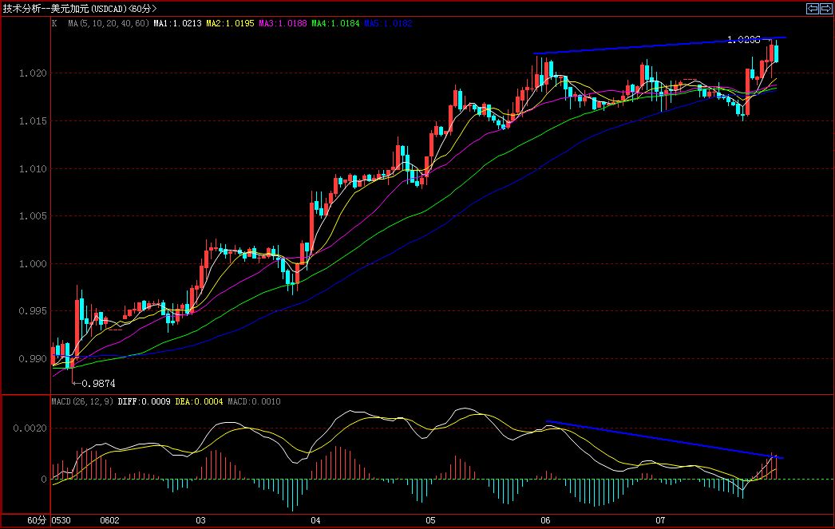This screenshot has width=835, height=529.
Task: Click the K label beside MA indicator
Action: point(54,23)
